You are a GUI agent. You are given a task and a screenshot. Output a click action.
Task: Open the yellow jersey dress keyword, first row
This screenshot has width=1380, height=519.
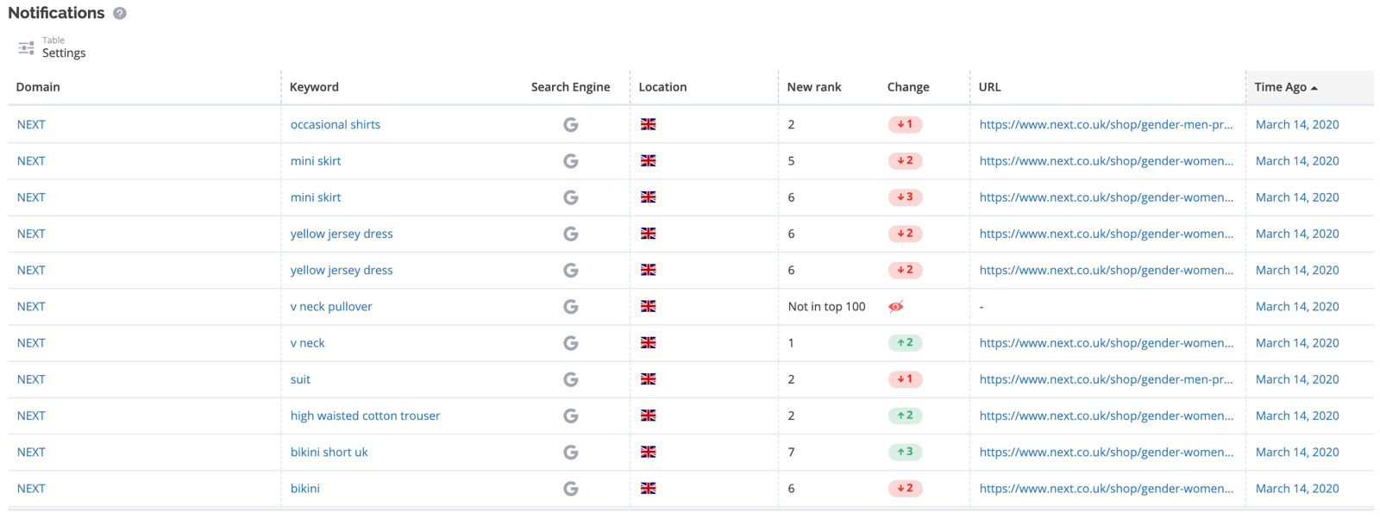tap(341, 234)
